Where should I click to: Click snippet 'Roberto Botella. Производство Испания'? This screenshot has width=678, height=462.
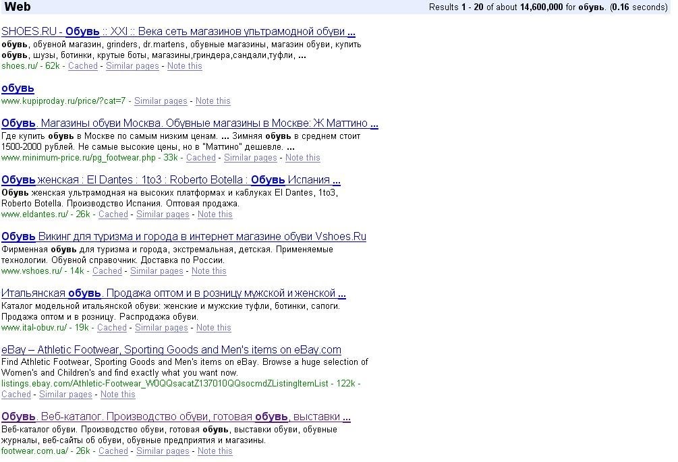[120, 203]
